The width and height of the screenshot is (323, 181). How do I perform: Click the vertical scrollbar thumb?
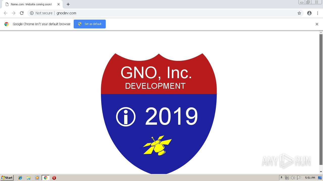[321, 100]
